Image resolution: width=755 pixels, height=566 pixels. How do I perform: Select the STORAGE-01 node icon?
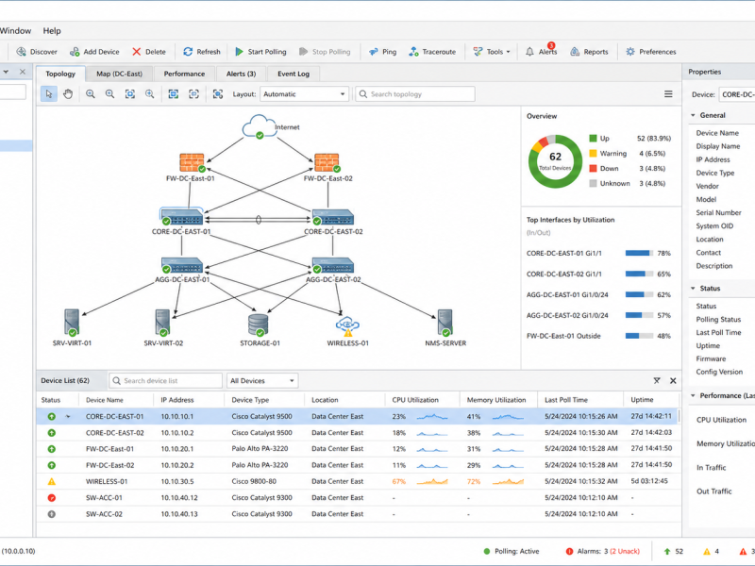pyautogui.click(x=259, y=325)
